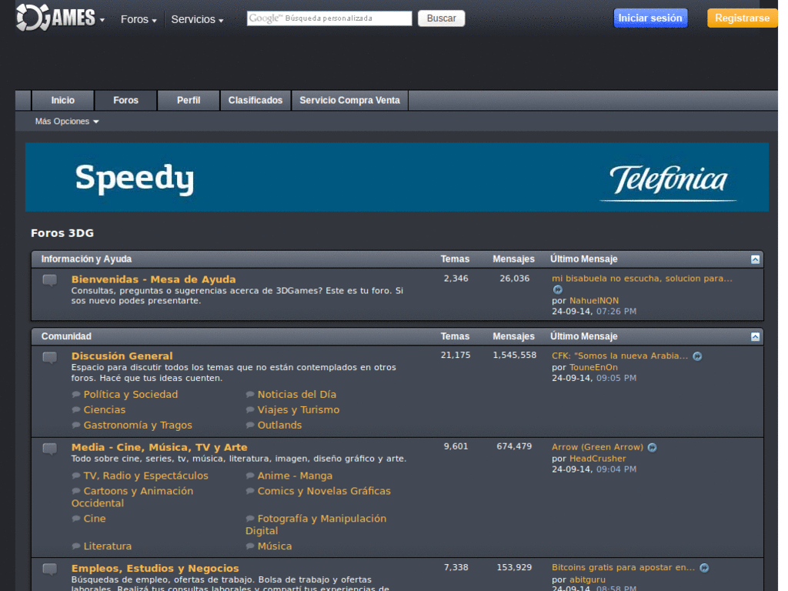The height and width of the screenshot is (591, 788).
Task: Open Empleos, Estudios y Negocios forum
Action: point(155,569)
